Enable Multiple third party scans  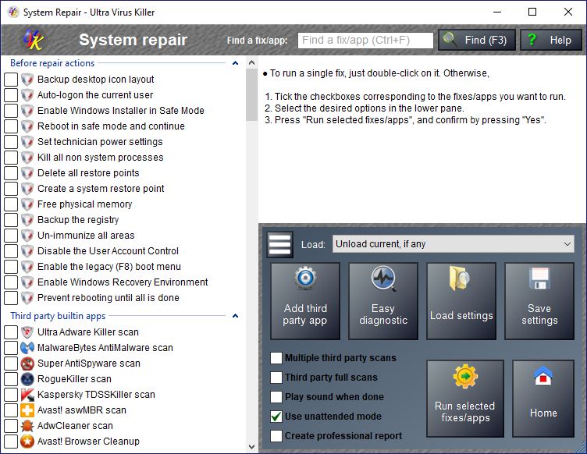pyautogui.click(x=276, y=358)
